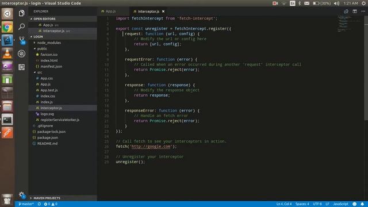Launch VLC media player from dock
368x207 pixels.
pos(7,53)
